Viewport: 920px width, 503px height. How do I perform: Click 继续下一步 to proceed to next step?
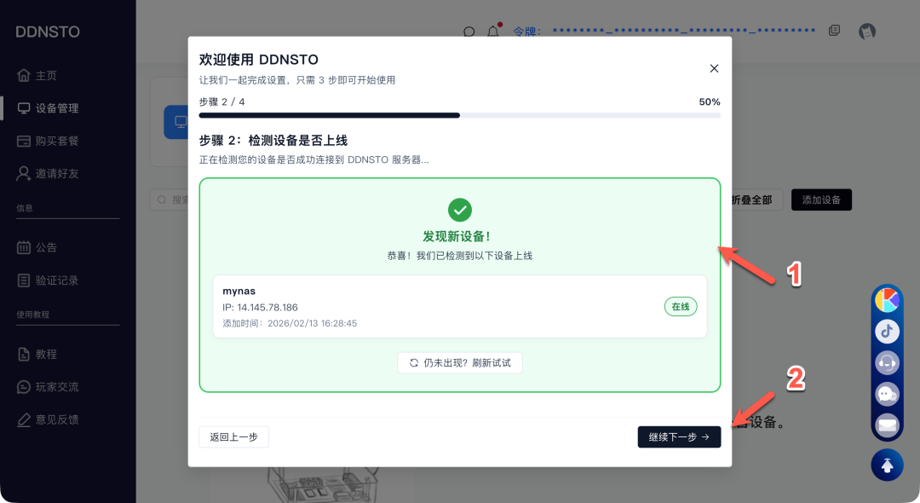pyautogui.click(x=679, y=436)
